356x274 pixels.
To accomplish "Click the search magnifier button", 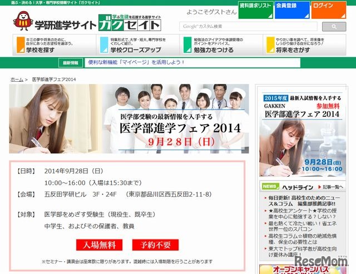I will click(x=334, y=27).
